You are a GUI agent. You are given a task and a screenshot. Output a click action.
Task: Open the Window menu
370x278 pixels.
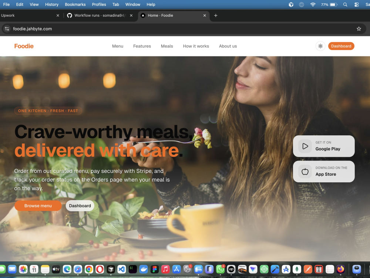[x=132, y=4]
